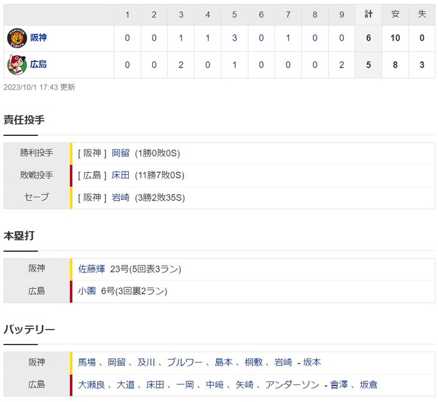
Task: Click ブルワー in Hanshin battery list
Action: click(183, 363)
